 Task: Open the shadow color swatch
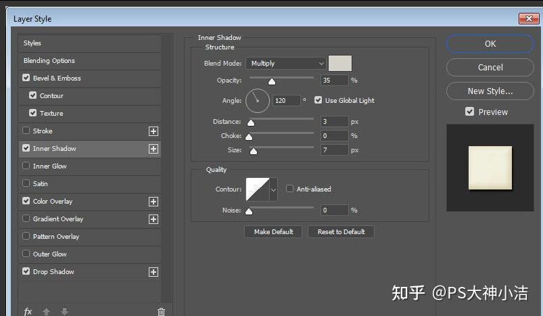(x=340, y=64)
